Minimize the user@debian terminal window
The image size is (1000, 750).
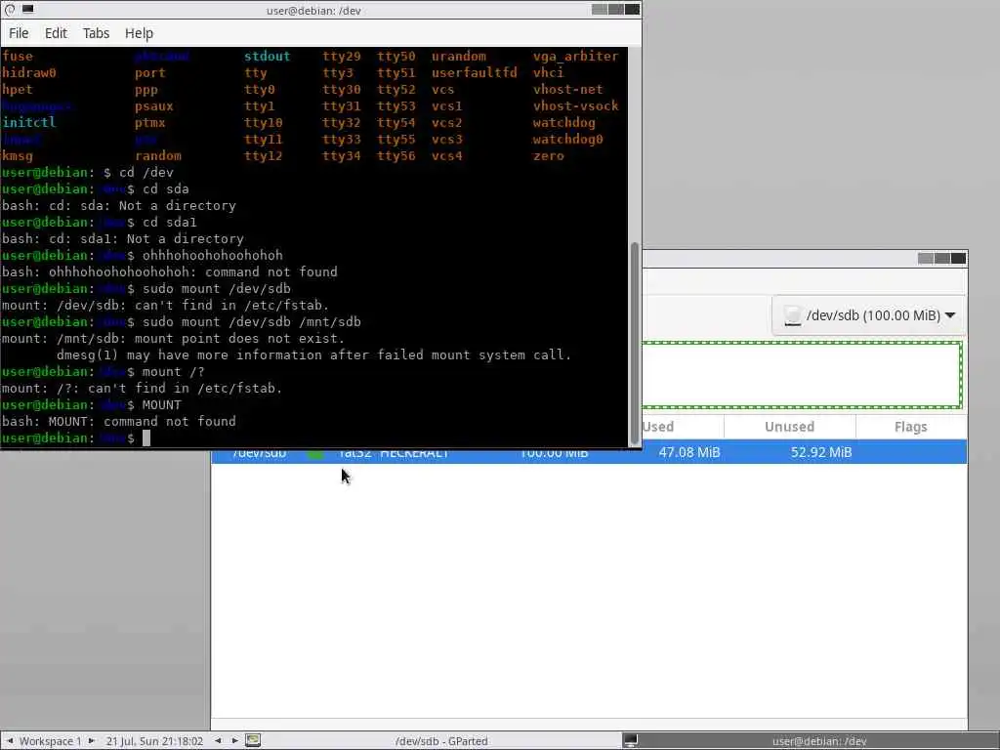[x=599, y=10]
